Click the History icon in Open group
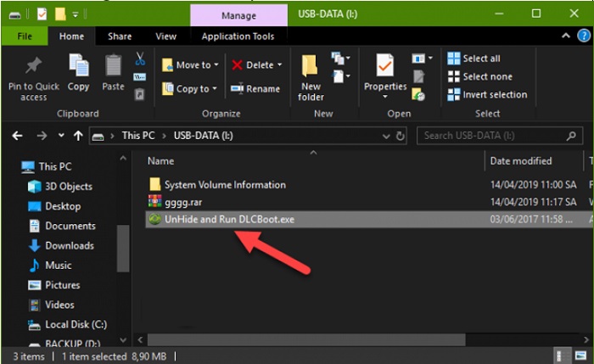Screen dimensions: 594x364 [x=418, y=94]
